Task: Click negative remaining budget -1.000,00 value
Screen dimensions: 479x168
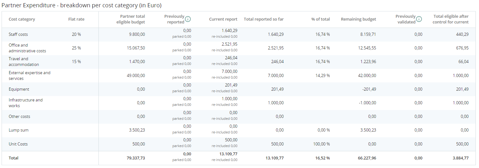Action: [x=367, y=103]
